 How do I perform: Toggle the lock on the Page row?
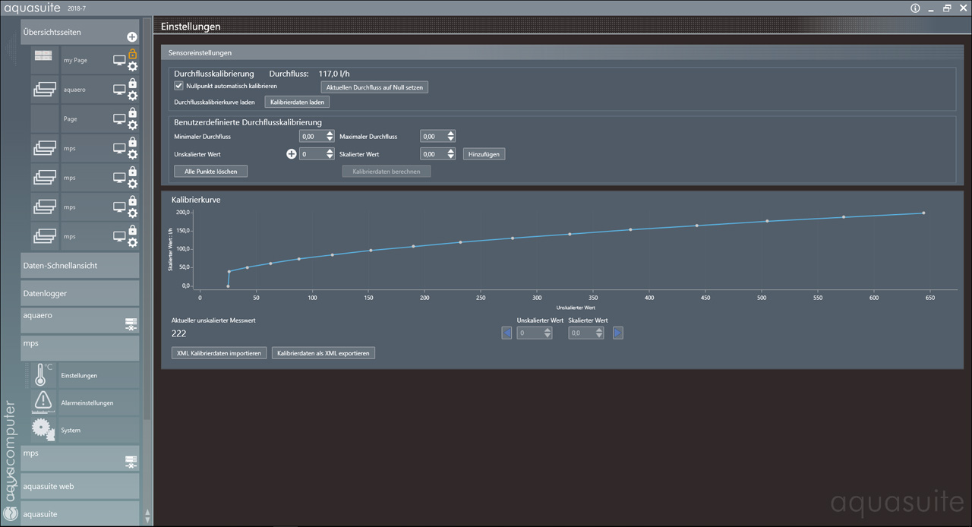(132, 112)
